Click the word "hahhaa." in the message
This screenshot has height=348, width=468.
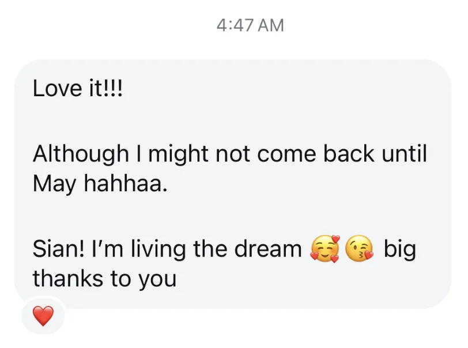[x=126, y=183]
